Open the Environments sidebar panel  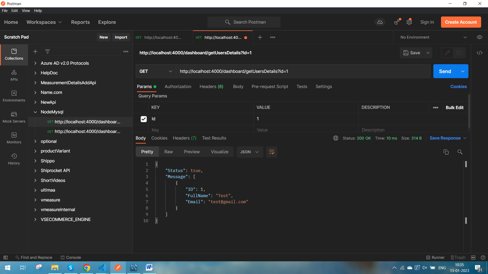point(14,96)
